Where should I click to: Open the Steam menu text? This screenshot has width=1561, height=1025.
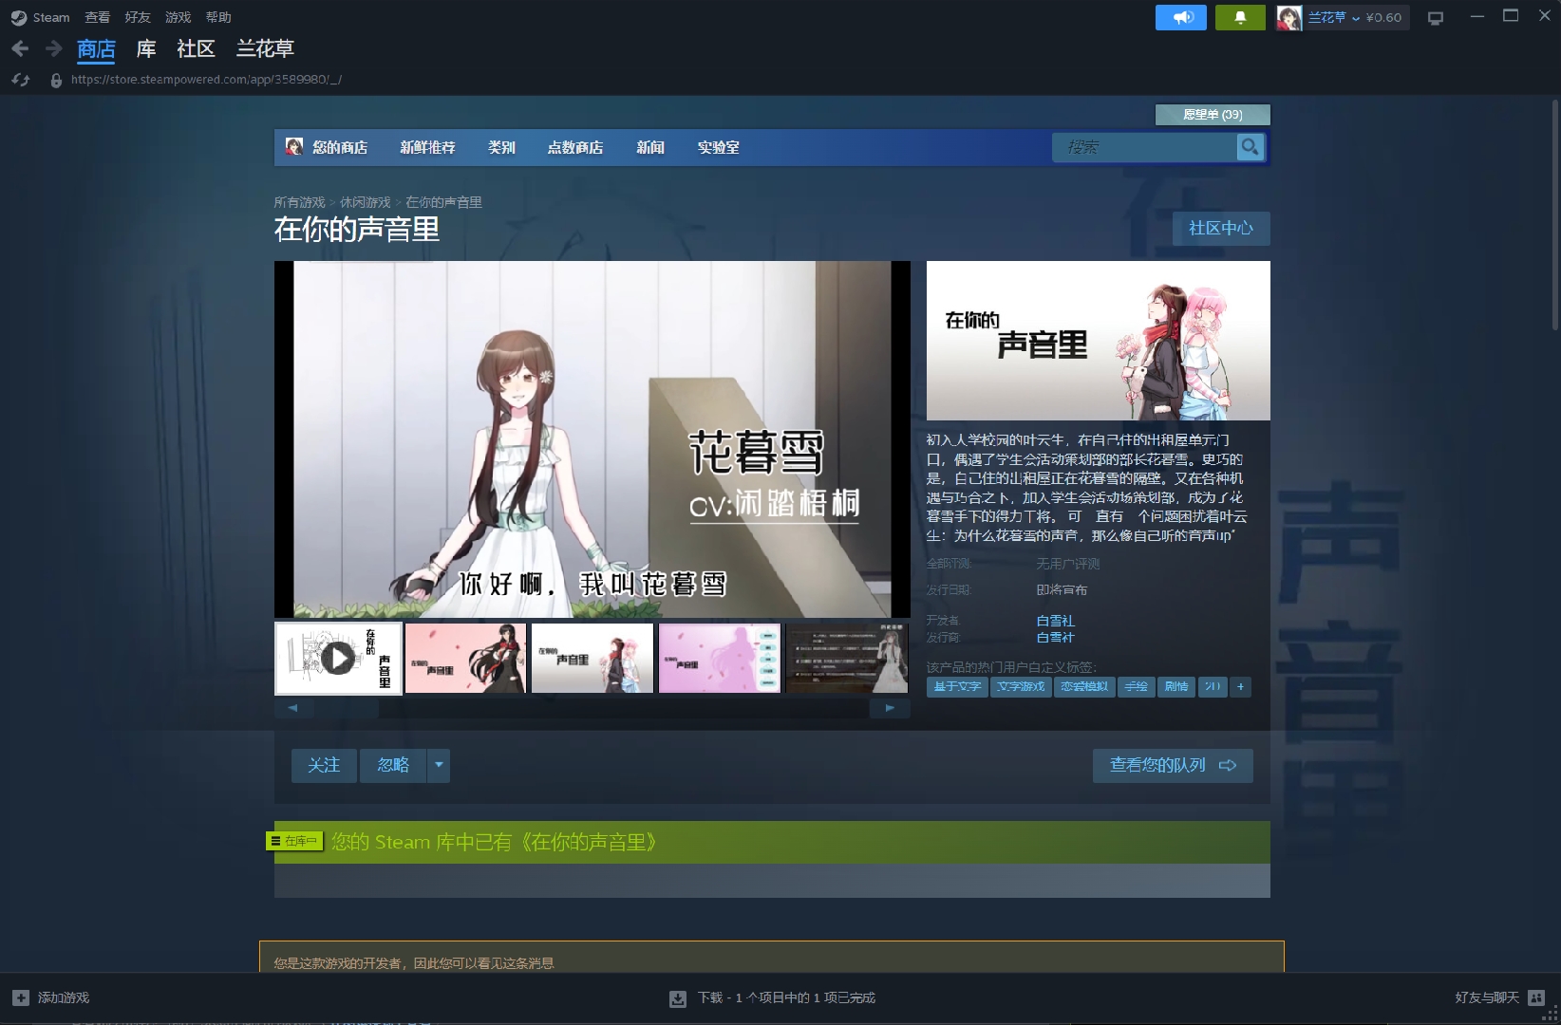[x=51, y=17]
